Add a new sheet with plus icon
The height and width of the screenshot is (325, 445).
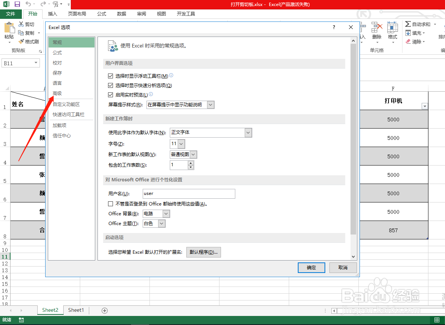pos(105,311)
